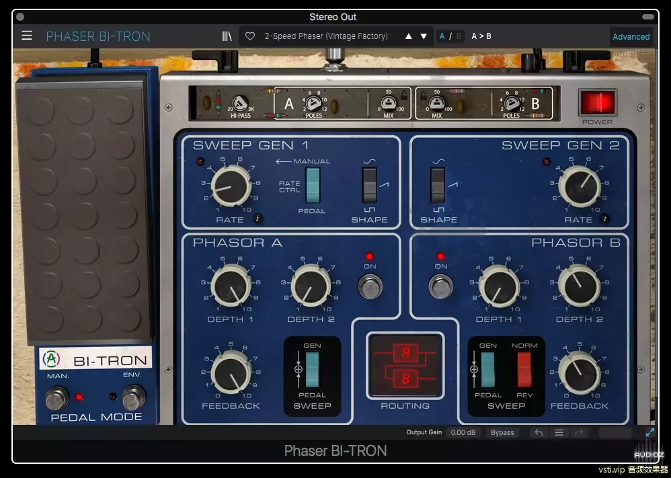This screenshot has height=478, width=671.
Task: Adjust the phasor B POLES knob
Action: [x=512, y=103]
